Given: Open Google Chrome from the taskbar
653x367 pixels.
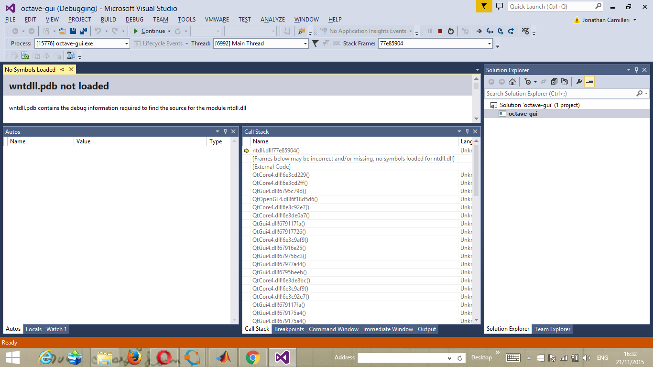Looking at the screenshot, I should tap(252, 357).
